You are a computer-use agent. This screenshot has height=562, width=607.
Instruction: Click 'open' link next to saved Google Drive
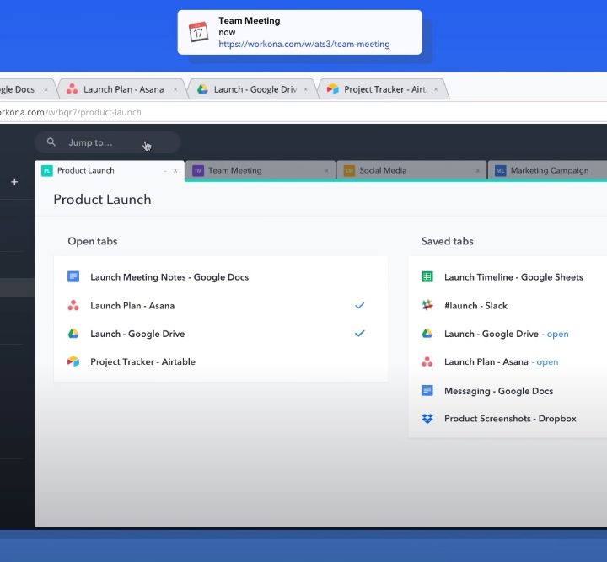point(557,334)
